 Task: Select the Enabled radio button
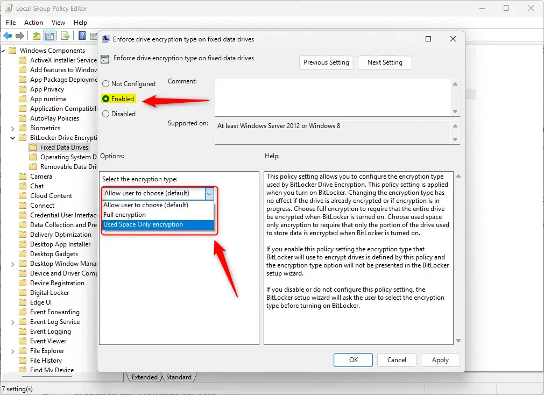(x=106, y=99)
